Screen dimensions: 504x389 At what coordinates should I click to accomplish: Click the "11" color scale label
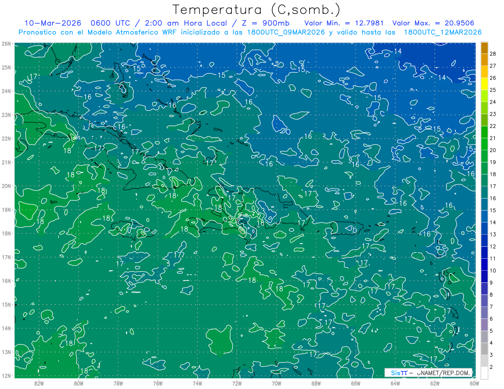click(x=493, y=259)
